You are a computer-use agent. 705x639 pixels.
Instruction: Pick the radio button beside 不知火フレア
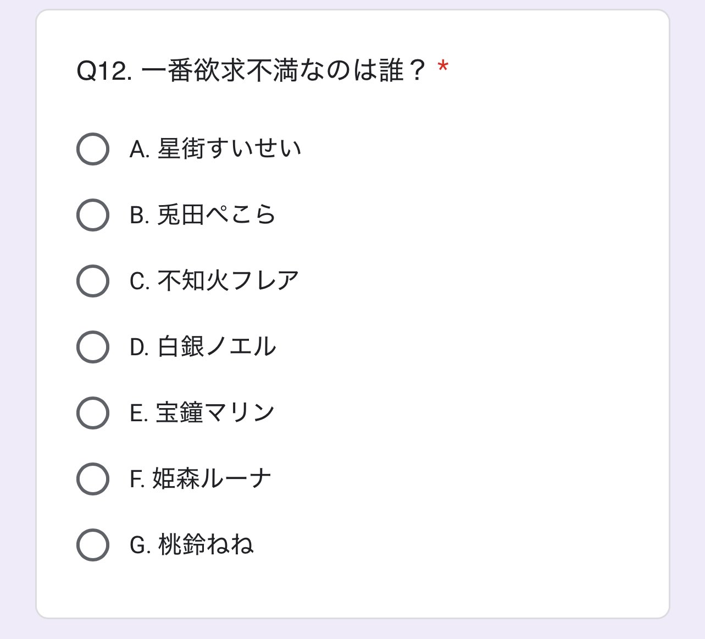pyautogui.click(x=92, y=281)
